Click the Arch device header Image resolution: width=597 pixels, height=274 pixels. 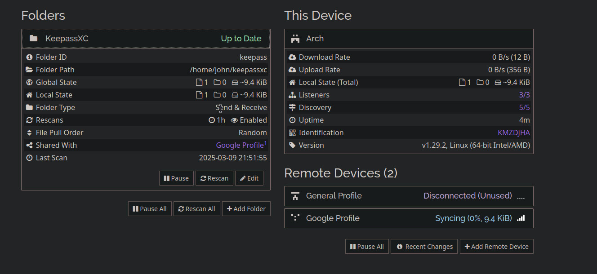point(409,39)
